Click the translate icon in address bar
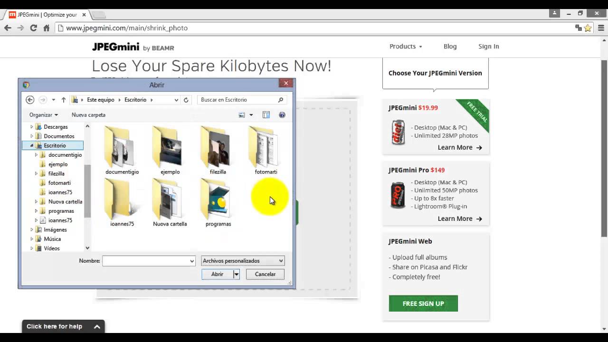The height and width of the screenshot is (342, 608). [x=579, y=28]
